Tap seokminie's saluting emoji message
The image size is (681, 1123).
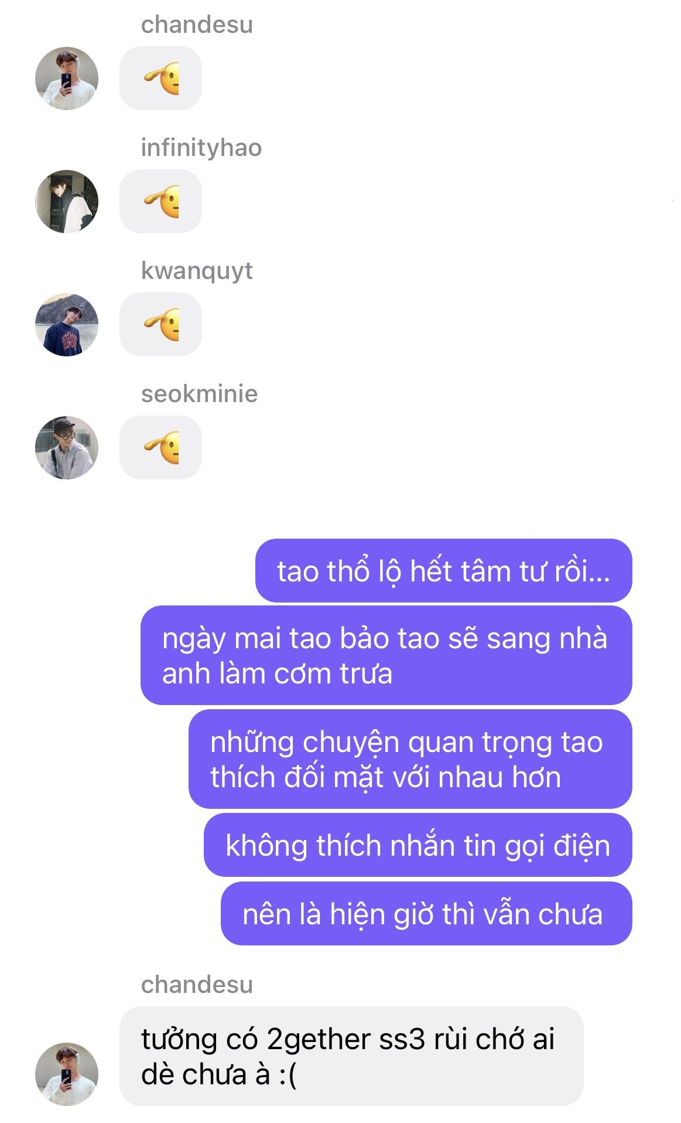160,448
